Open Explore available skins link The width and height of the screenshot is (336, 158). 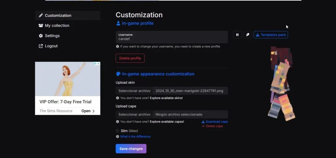pyautogui.click(x=166, y=98)
